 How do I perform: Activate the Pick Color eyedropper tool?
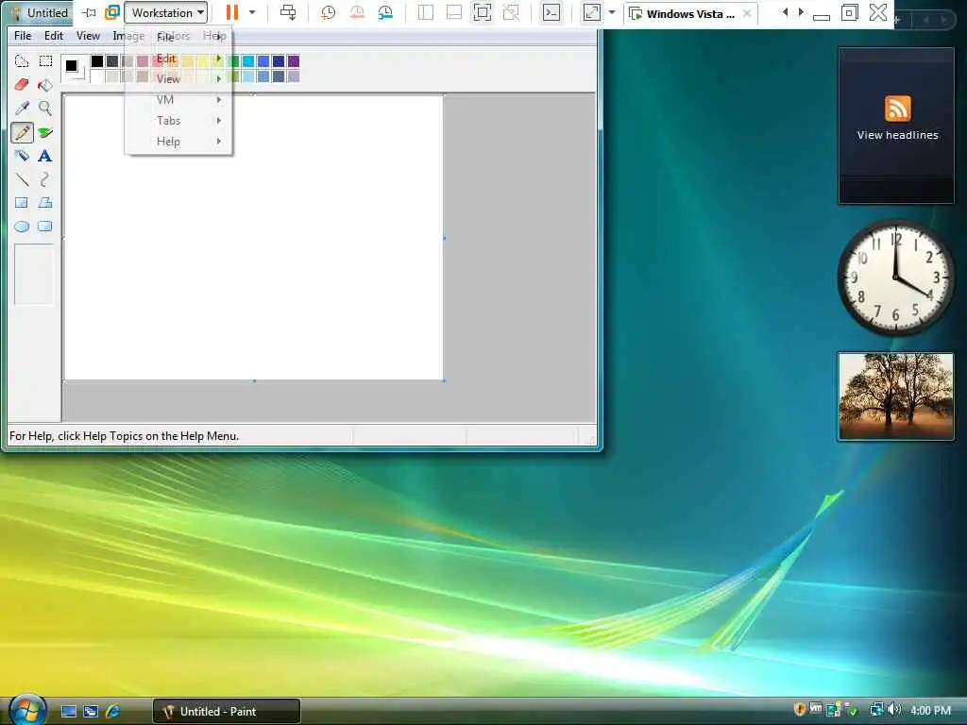pos(22,109)
